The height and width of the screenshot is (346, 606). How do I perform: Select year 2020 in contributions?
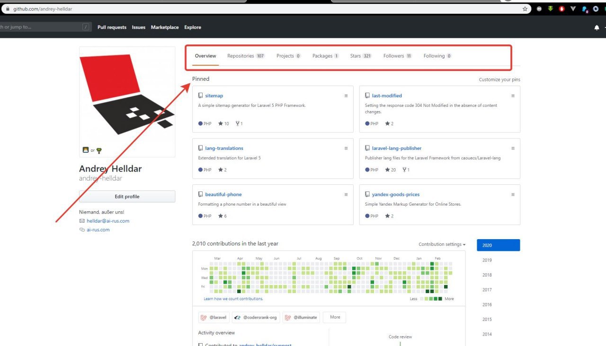(x=498, y=245)
